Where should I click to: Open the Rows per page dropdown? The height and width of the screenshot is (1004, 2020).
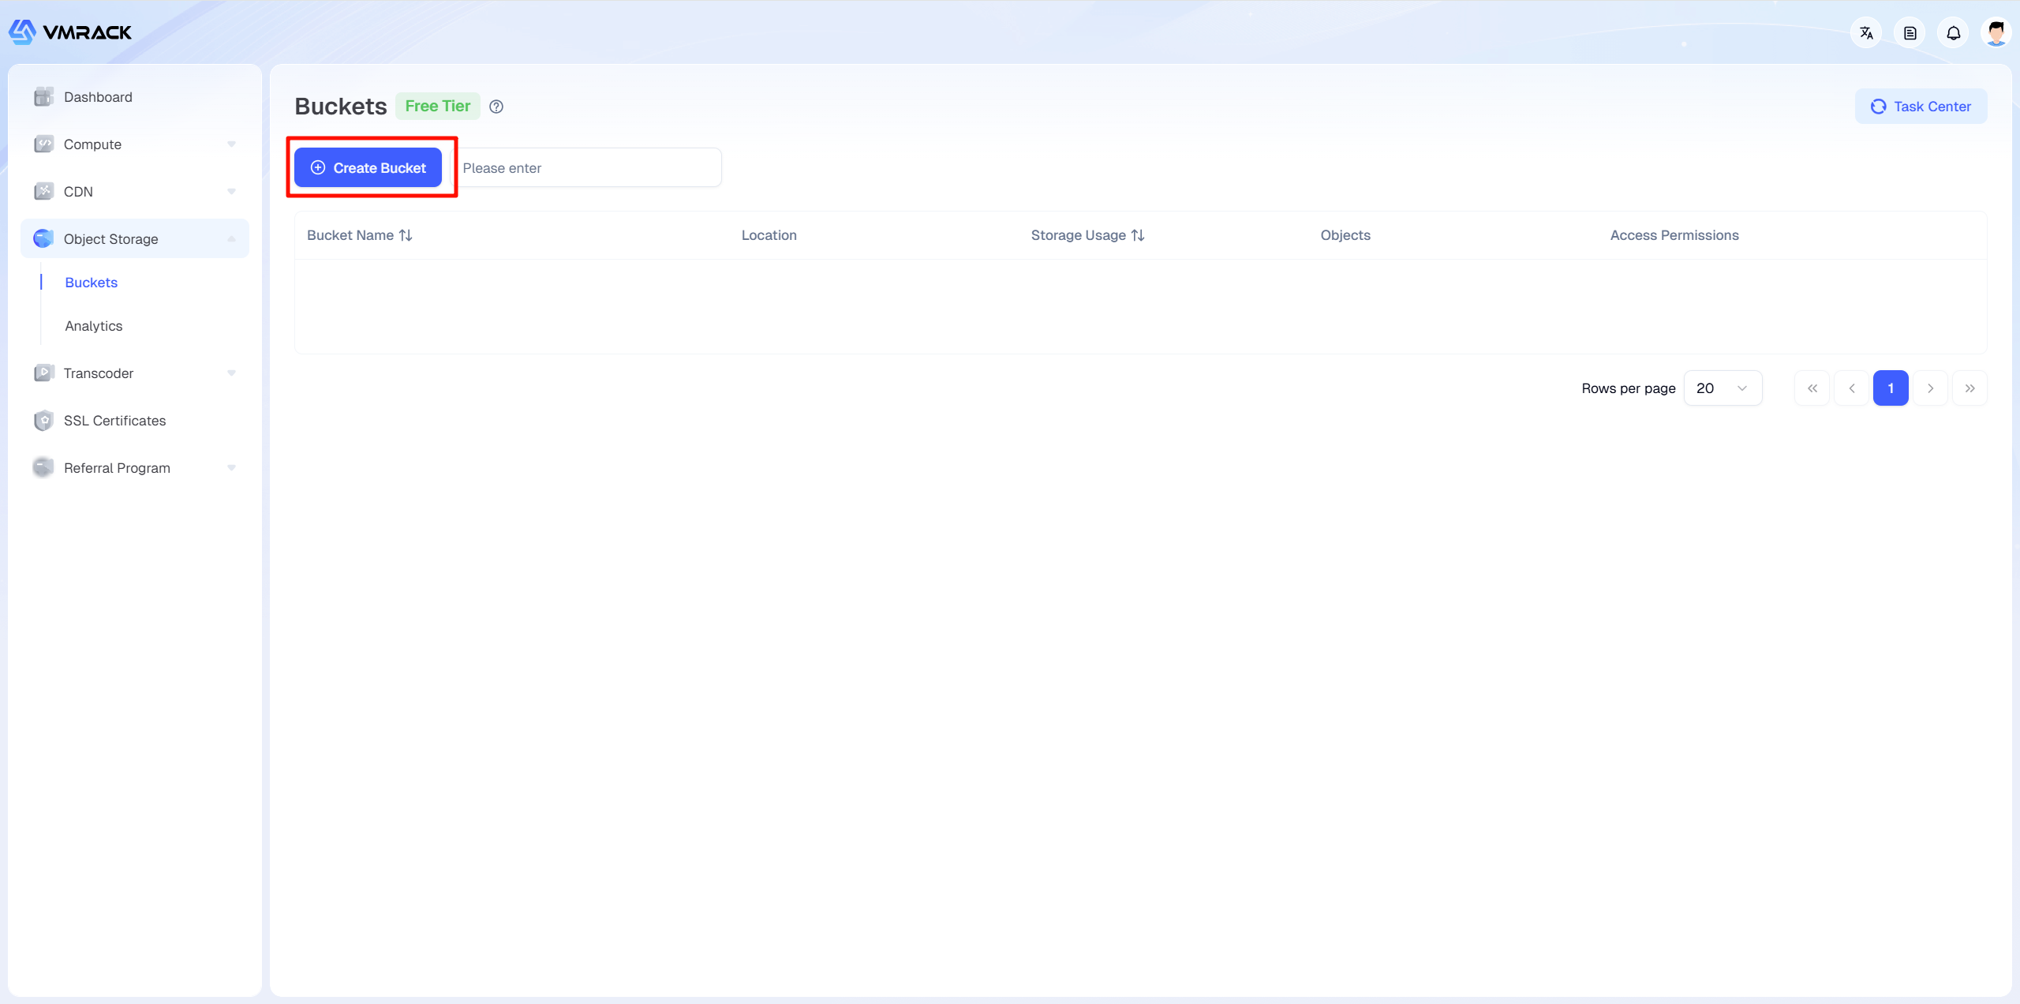tap(1723, 388)
